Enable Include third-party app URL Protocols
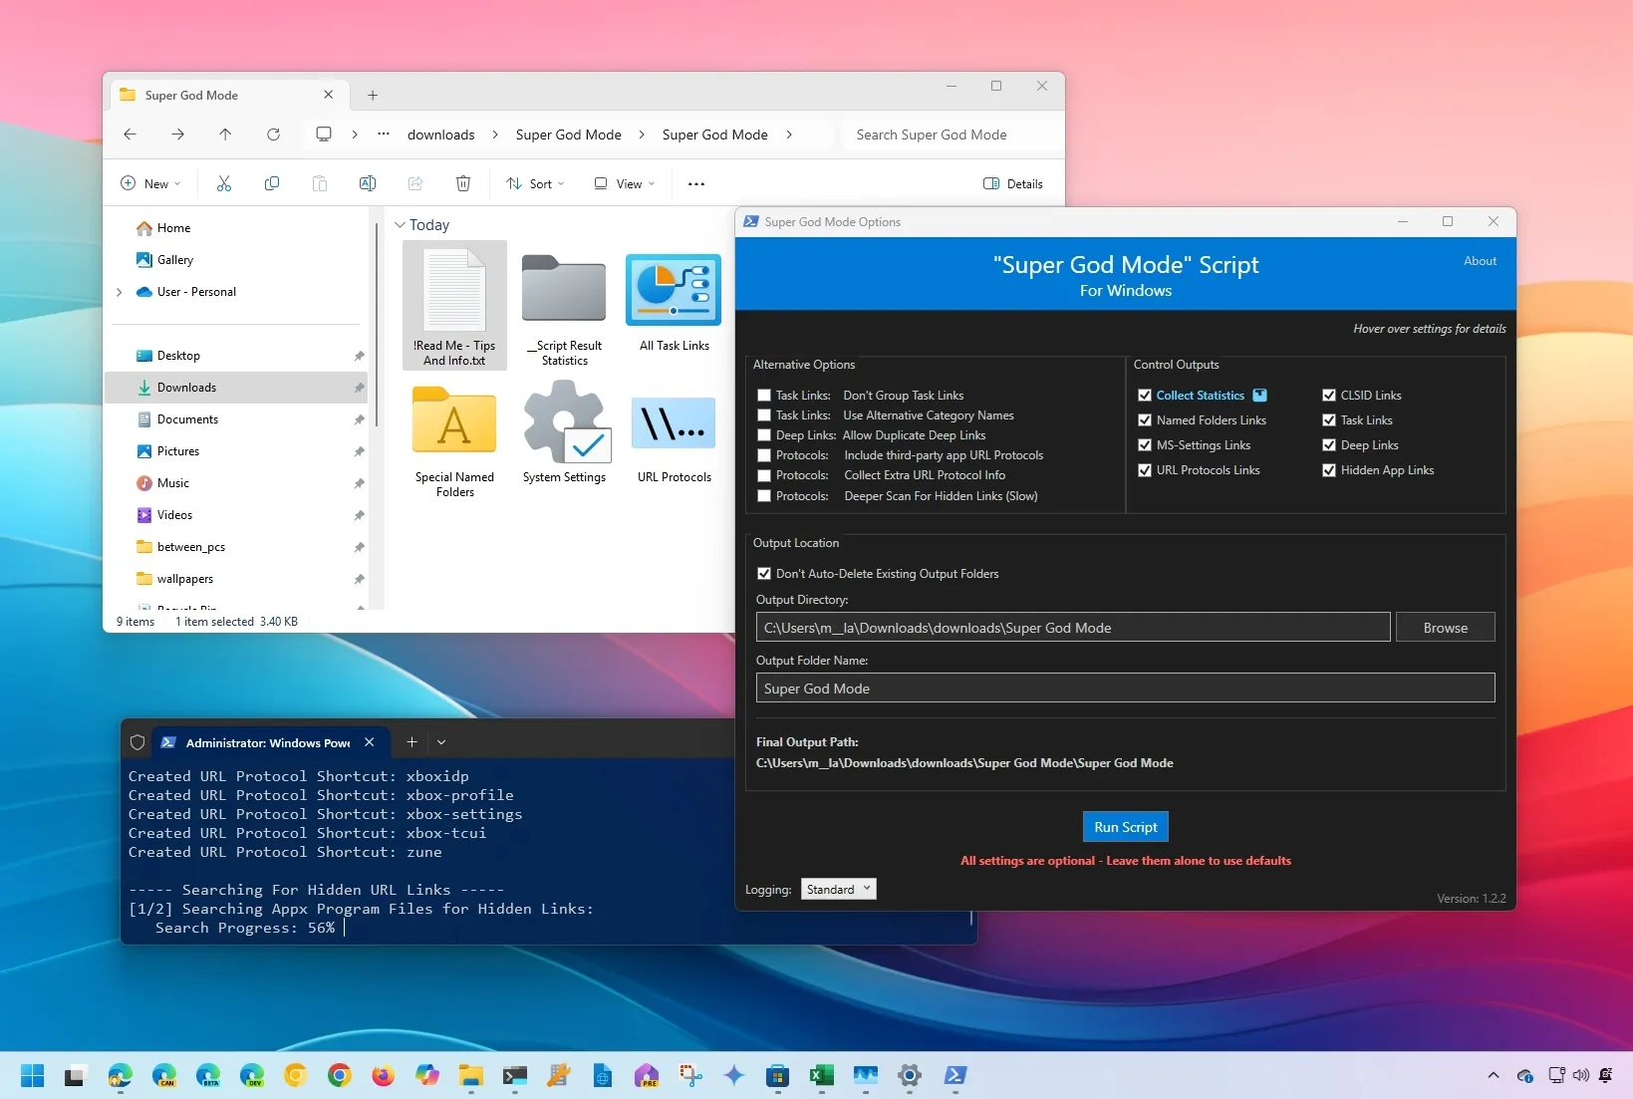The height and width of the screenshot is (1099, 1633). [764, 455]
